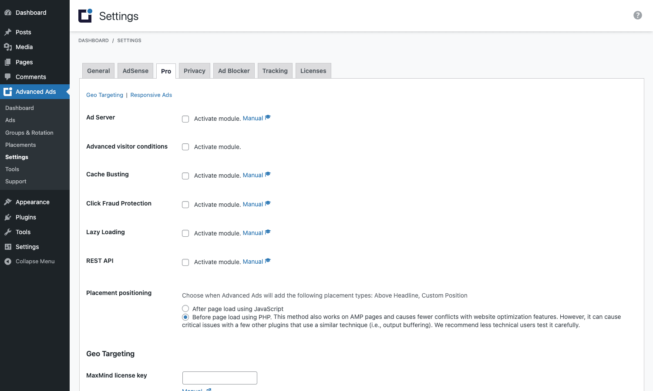This screenshot has height=391, width=653.
Task: Click the SETTINGS breadcrumb text
Action: pos(129,40)
